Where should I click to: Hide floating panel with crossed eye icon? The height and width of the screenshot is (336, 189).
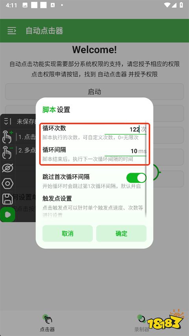pyautogui.click(x=7, y=168)
